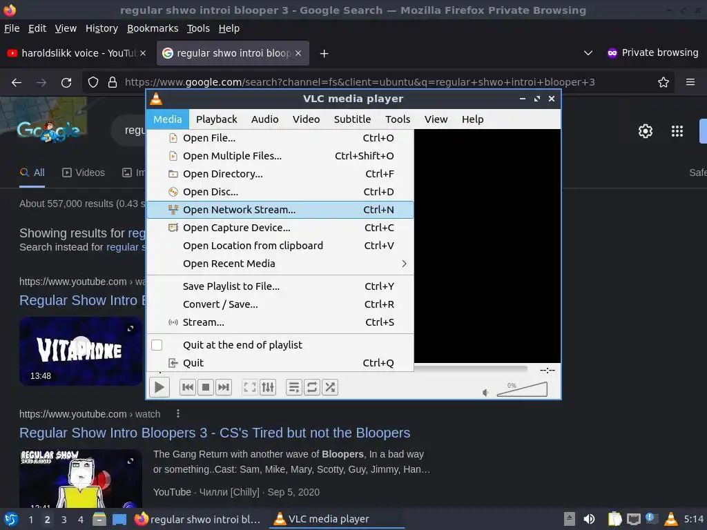Expand the list all tabs dropdown
The height and width of the screenshot is (530, 707).
pyautogui.click(x=588, y=53)
